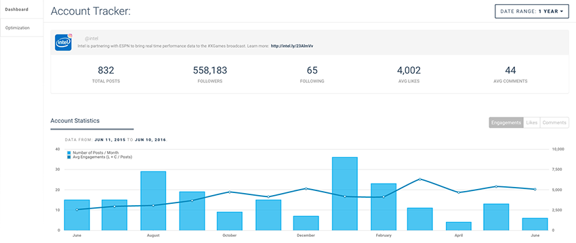Screen dimensions: 576x243
Task: Select the Engagements chart toggle
Action: tap(506, 123)
